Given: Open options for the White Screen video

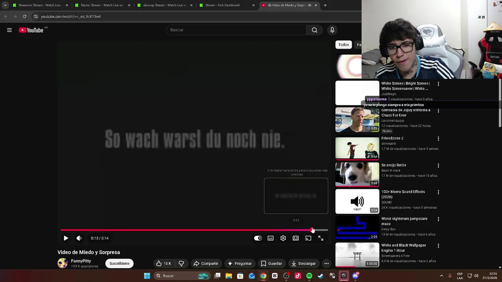Looking at the screenshot, I should point(438,84).
